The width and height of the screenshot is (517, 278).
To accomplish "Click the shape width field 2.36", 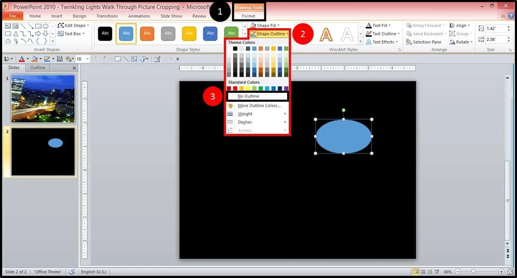I will pos(498,40).
